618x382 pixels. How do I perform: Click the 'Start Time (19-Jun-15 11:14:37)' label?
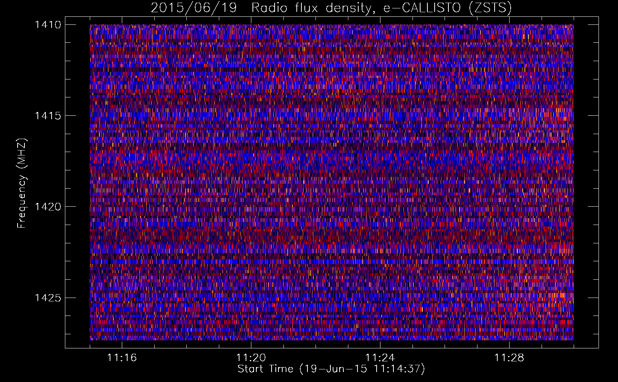(331, 369)
